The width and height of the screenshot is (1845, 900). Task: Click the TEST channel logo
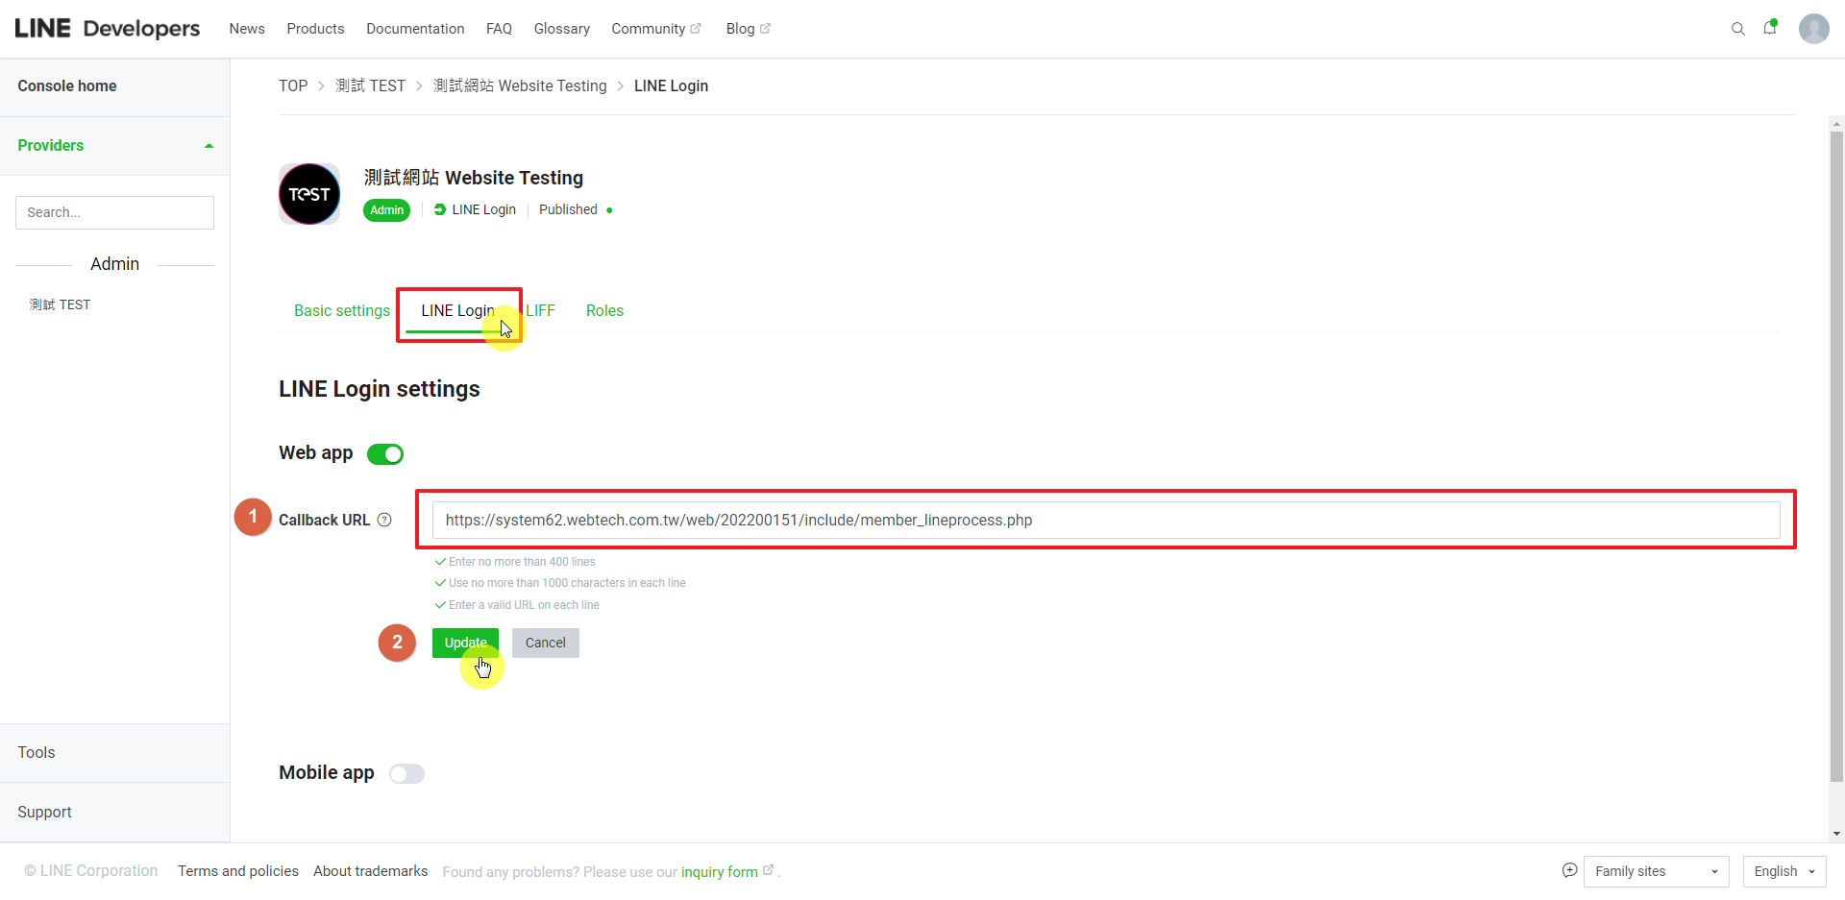coord(309,194)
